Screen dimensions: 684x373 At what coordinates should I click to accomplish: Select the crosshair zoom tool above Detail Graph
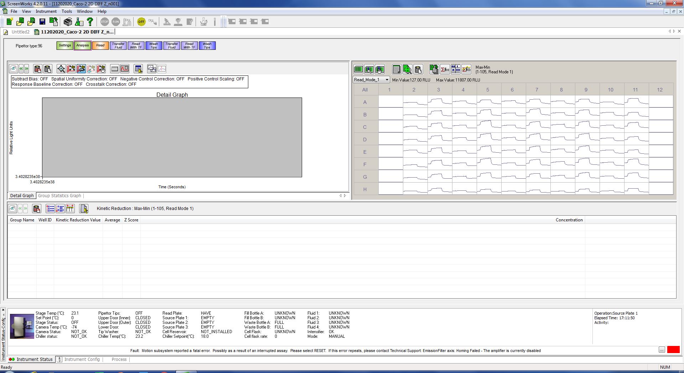tap(61, 69)
